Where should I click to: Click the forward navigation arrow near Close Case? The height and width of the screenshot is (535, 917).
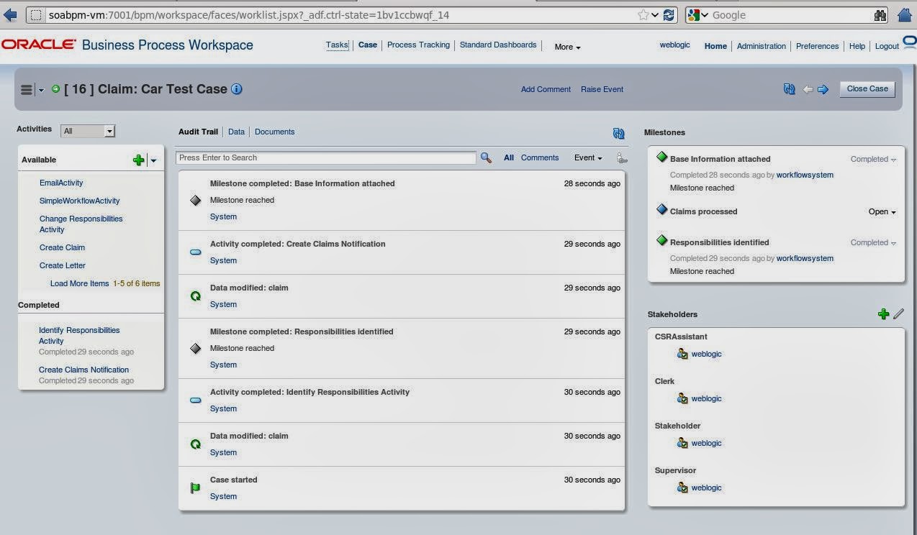click(823, 89)
